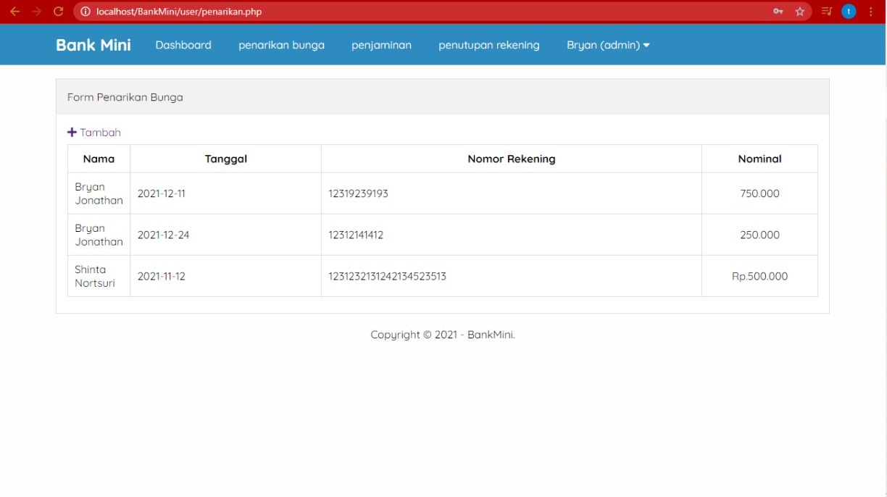Open Chrome three-dot menu

click(x=871, y=12)
